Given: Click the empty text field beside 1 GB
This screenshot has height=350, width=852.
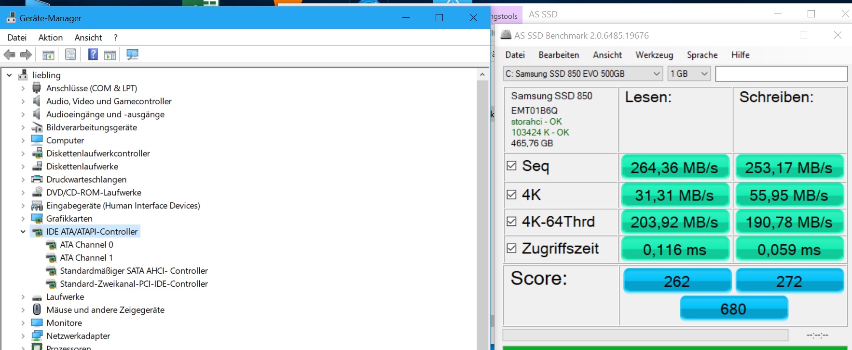Looking at the screenshot, I should pyautogui.click(x=781, y=74).
